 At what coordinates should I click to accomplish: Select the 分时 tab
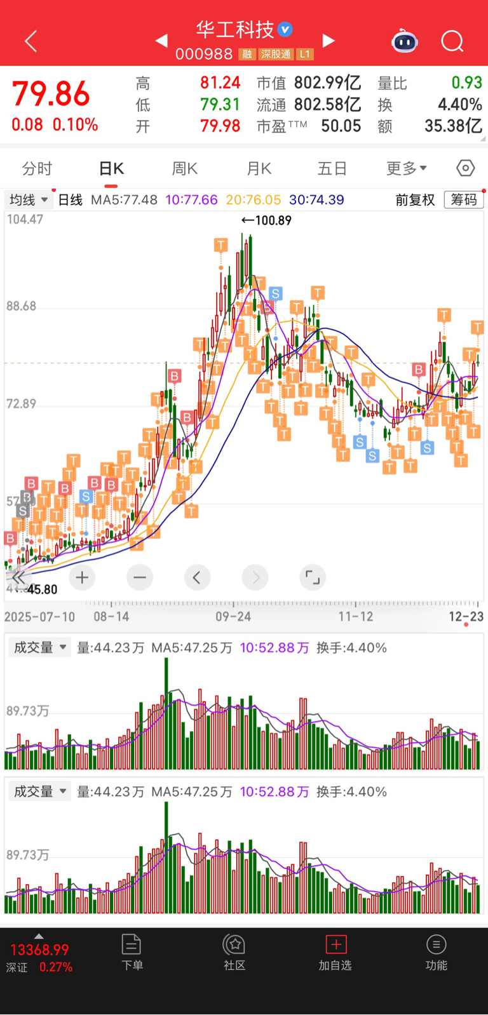tap(37, 168)
